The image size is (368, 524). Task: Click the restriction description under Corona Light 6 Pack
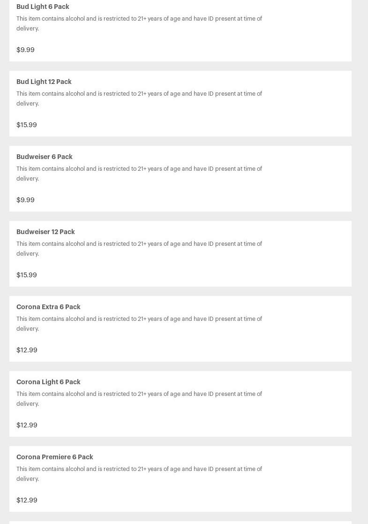click(x=139, y=399)
